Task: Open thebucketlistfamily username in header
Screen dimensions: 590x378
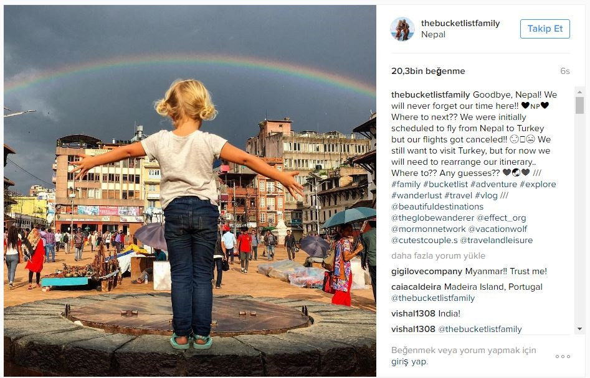Action: [x=460, y=23]
